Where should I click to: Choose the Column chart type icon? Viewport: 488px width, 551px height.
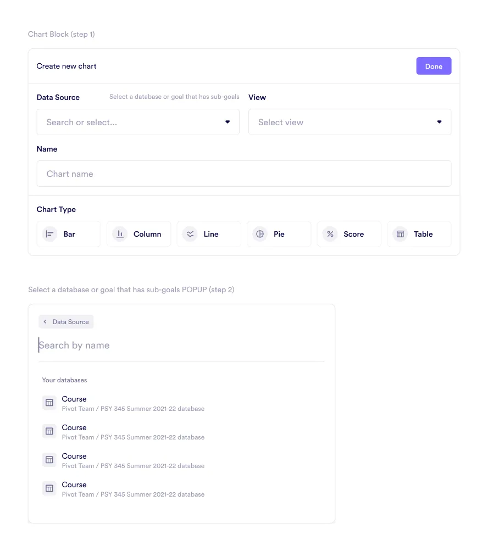pos(120,234)
